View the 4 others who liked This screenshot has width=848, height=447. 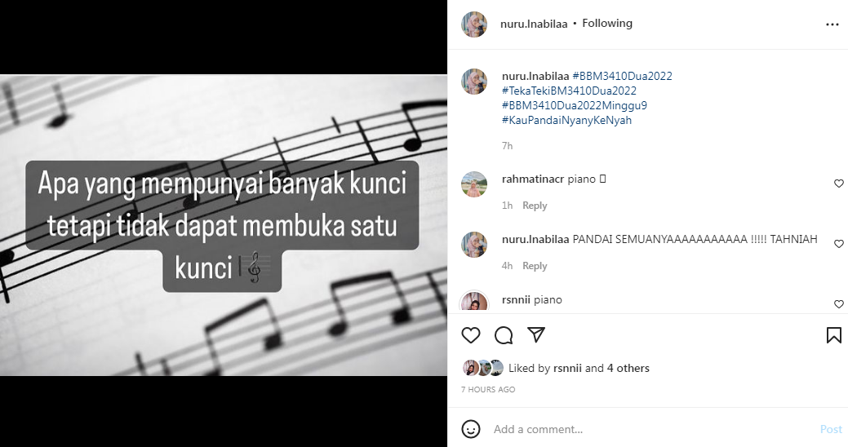[x=628, y=368]
